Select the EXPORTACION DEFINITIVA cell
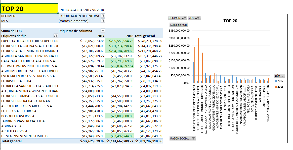This screenshot has height=150, width=293. tap(79, 16)
